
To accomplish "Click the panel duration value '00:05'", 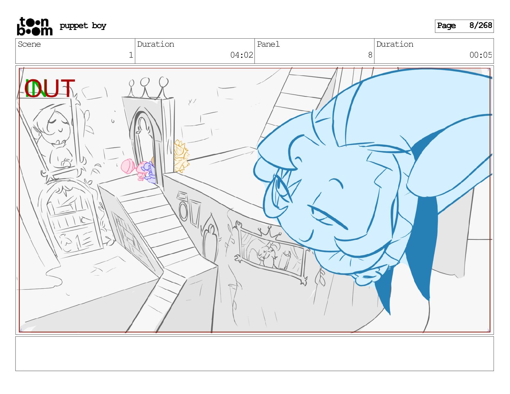I will tap(481, 55).
